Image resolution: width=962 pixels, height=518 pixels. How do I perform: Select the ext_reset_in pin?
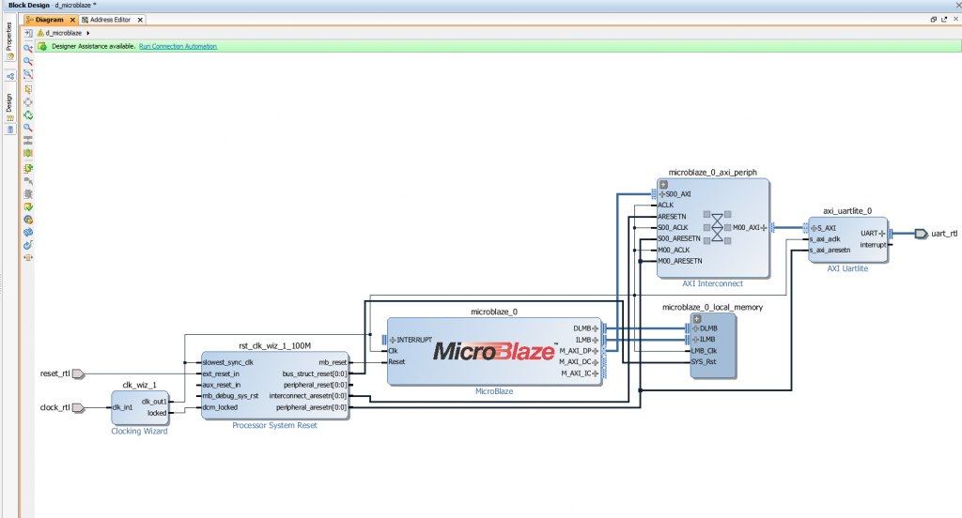pyautogui.click(x=221, y=373)
